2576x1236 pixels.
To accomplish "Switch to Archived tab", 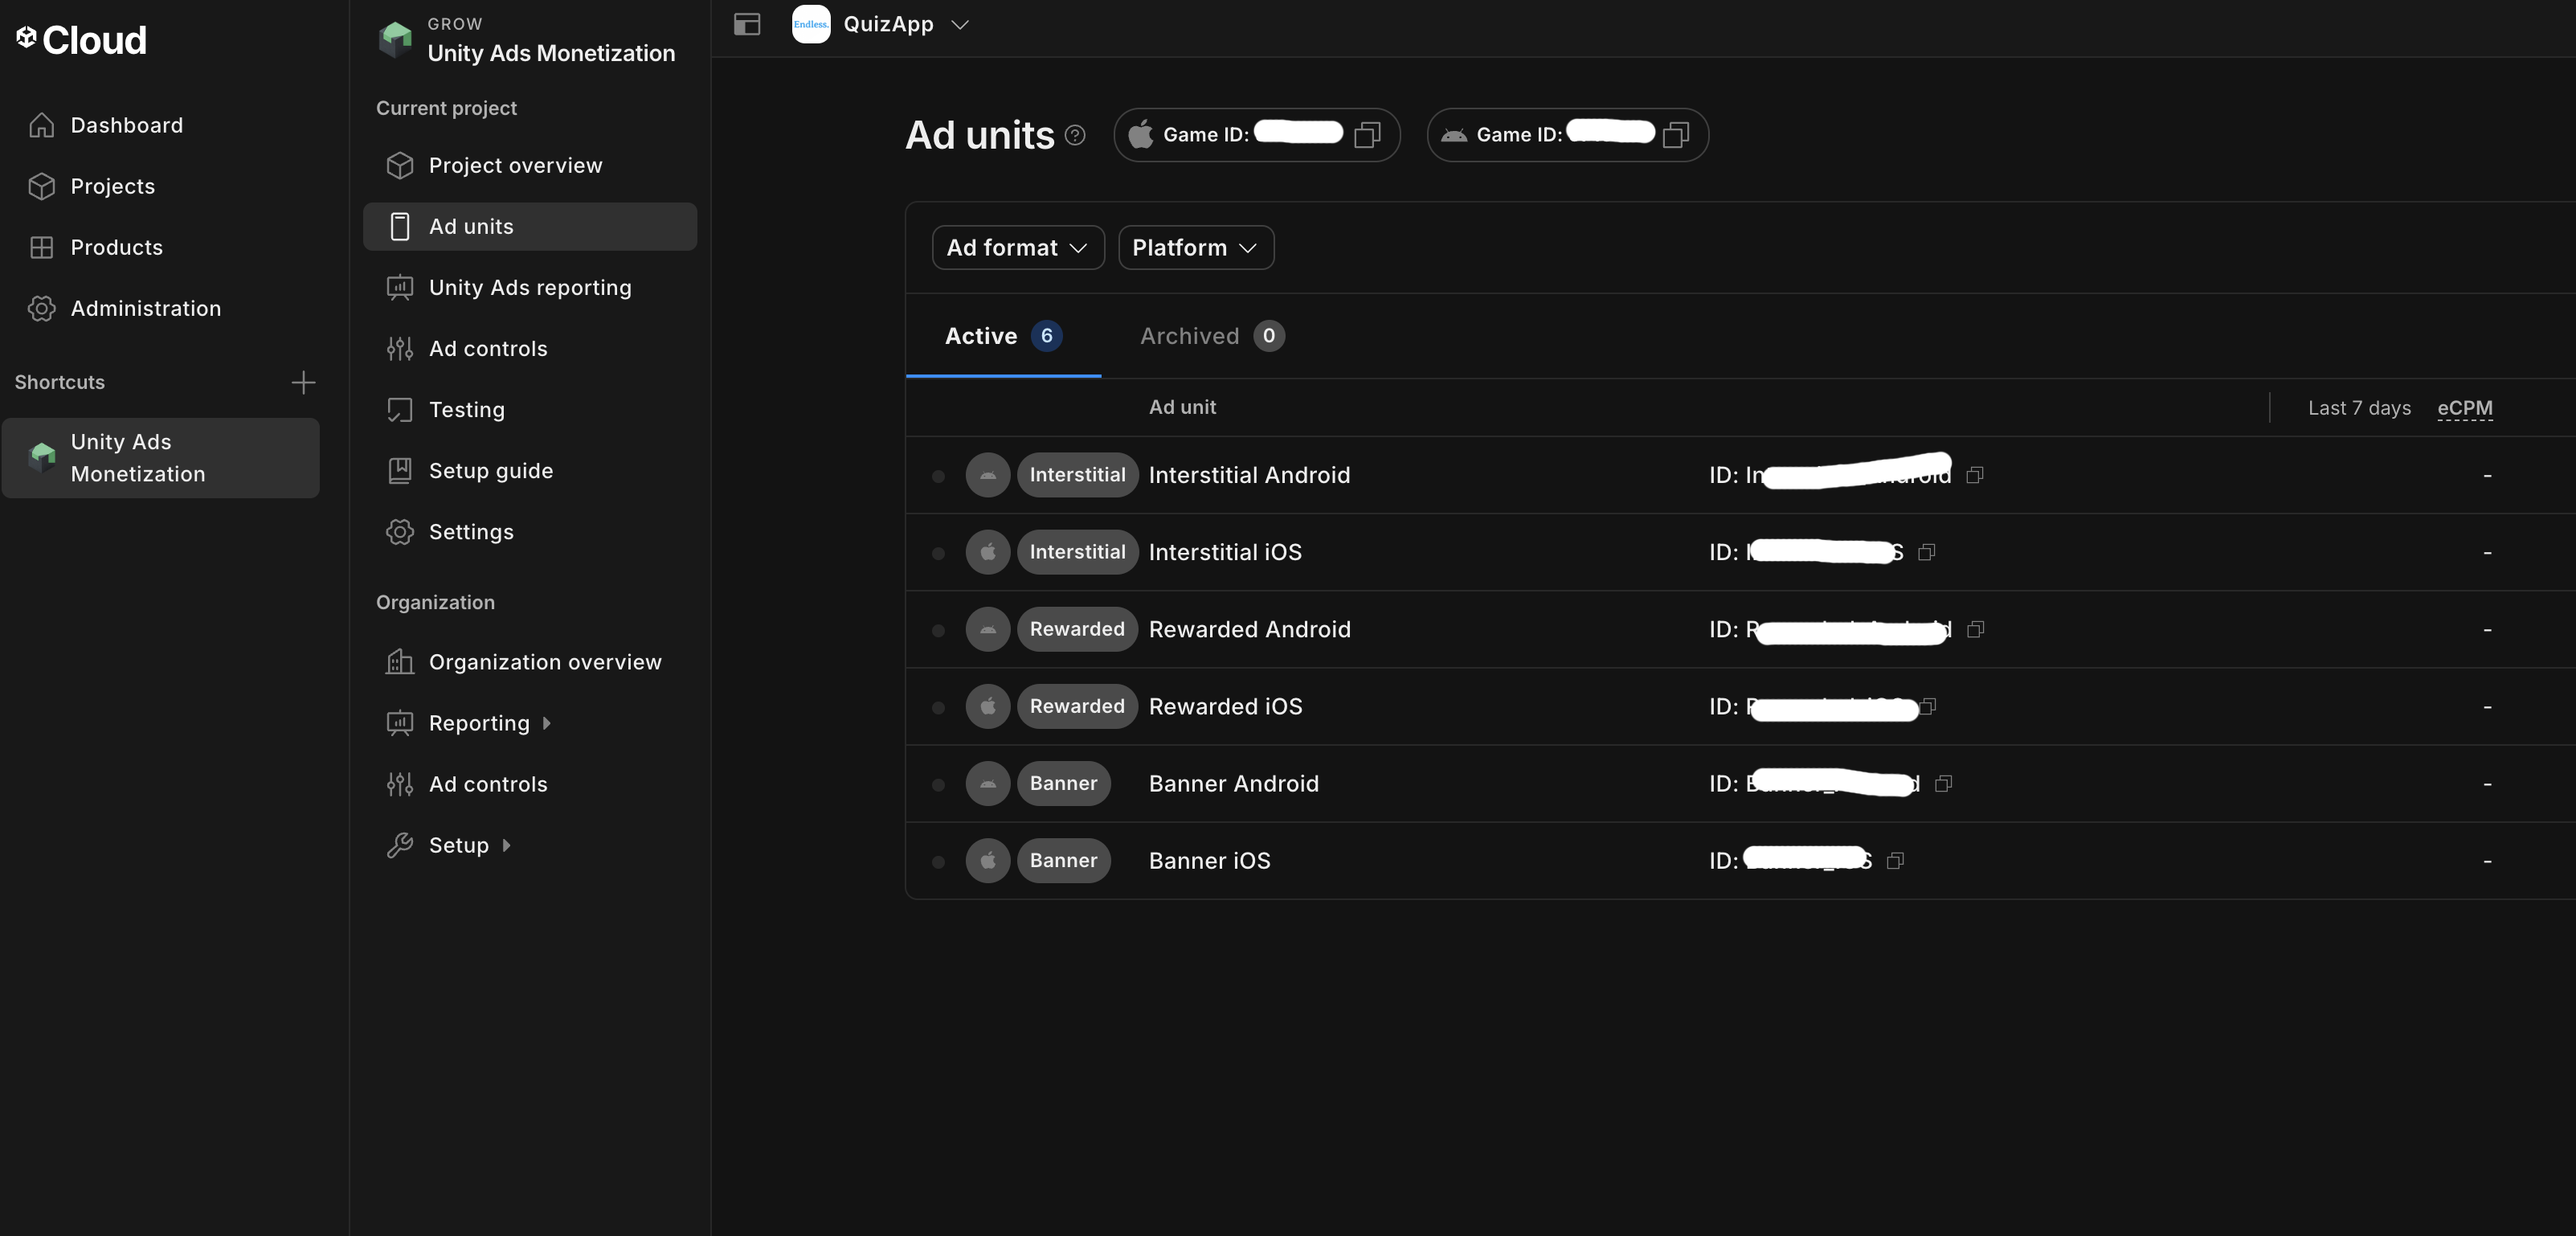I will click(x=1212, y=336).
